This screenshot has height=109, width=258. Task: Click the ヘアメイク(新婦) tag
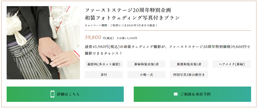pos(232,64)
